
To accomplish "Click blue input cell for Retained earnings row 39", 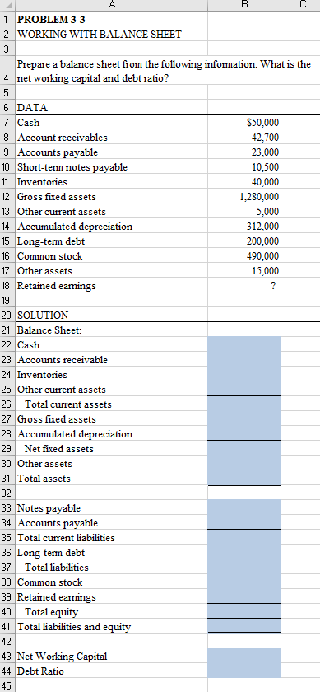I will [244, 596].
